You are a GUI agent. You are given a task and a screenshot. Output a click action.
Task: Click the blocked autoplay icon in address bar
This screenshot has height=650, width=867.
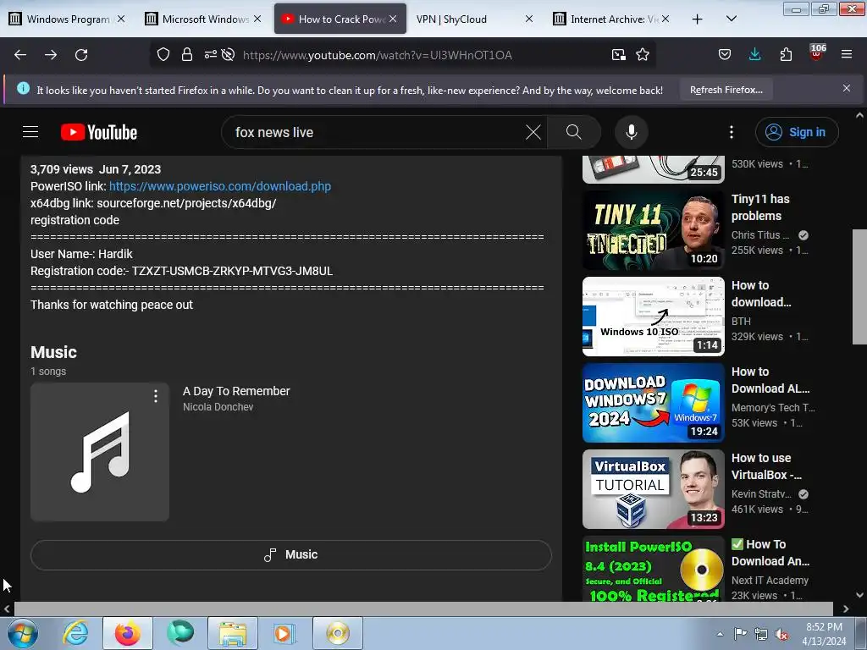pos(228,55)
